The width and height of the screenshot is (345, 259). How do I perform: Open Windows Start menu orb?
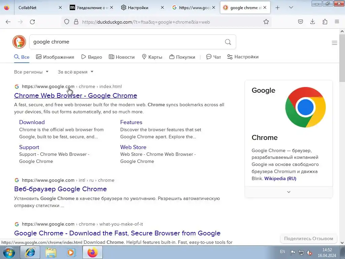(9, 252)
